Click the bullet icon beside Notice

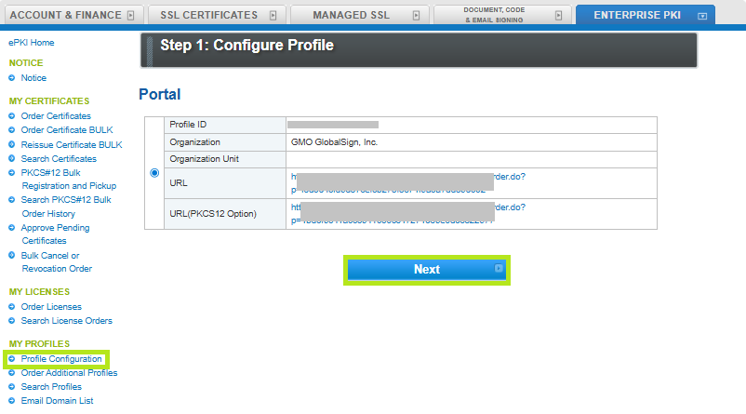12,78
